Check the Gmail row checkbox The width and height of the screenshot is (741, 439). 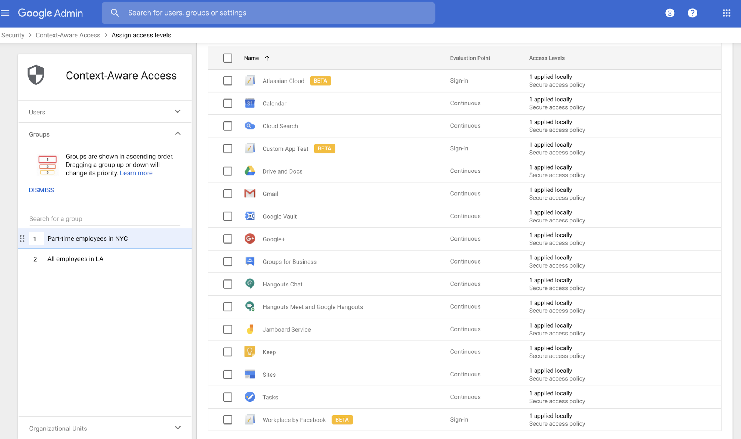tap(228, 194)
